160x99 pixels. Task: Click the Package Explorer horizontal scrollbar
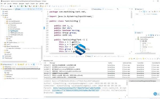click(14, 62)
